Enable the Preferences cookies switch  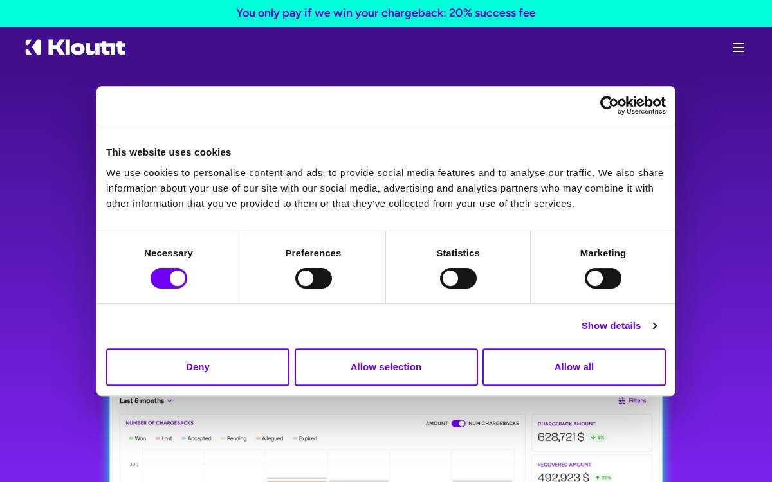tap(313, 278)
